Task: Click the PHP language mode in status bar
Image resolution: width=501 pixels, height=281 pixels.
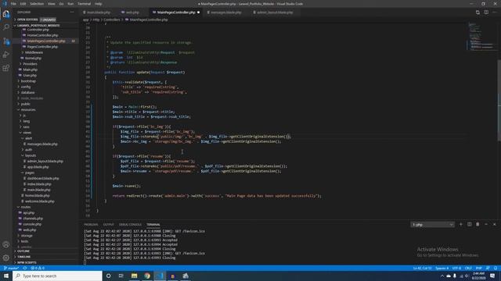Action: tap(478, 269)
